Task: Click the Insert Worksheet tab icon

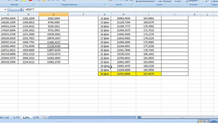Action: tap(45, 118)
